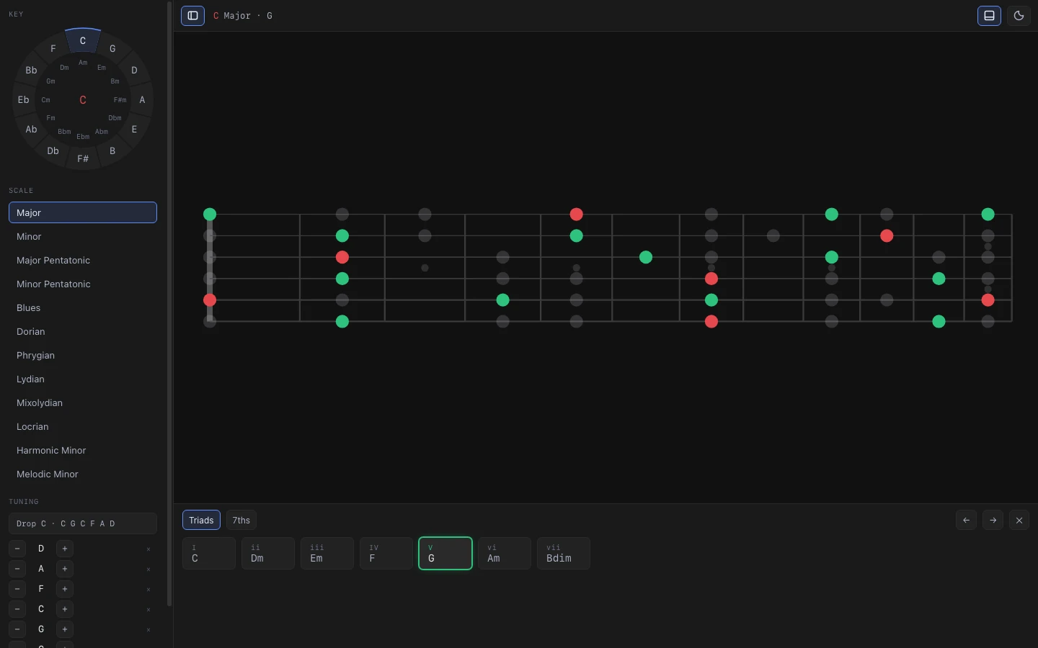Pick key G on circle of fifths
1038x648 pixels.
pos(112,48)
